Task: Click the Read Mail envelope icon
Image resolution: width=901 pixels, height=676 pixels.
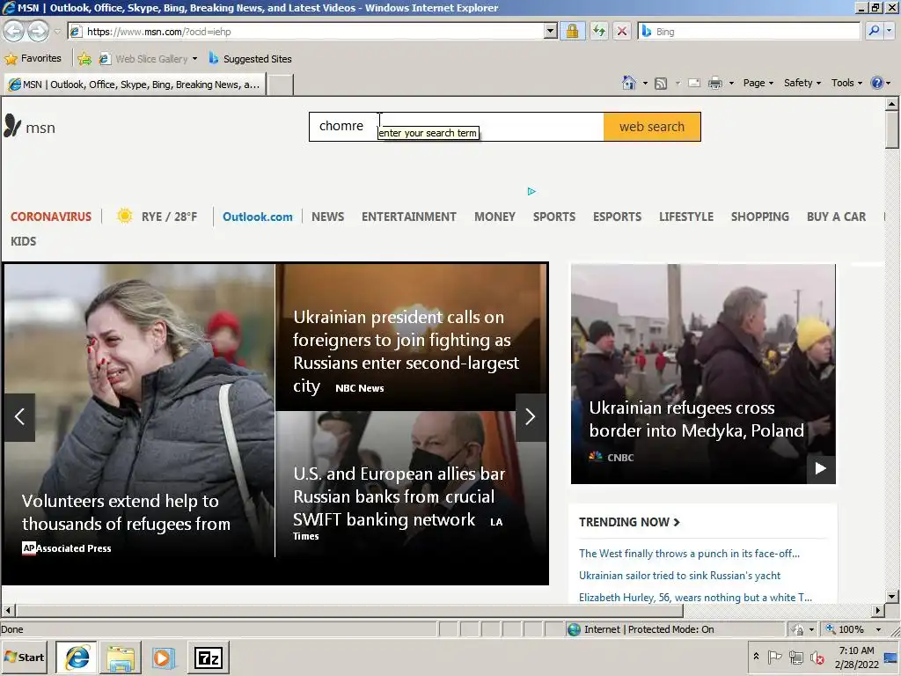Action: click(x=694, y=84)
